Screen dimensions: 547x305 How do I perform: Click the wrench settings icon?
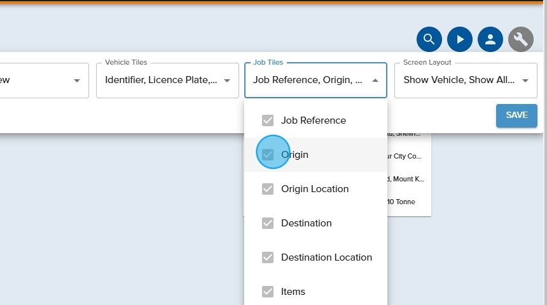[521, 39]
